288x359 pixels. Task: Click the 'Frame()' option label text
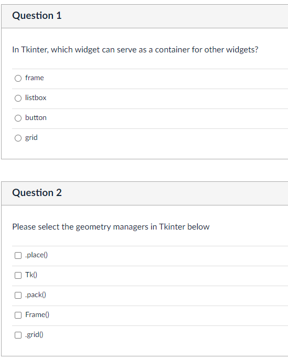point(37,315)
